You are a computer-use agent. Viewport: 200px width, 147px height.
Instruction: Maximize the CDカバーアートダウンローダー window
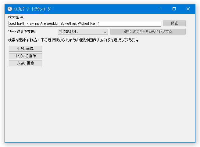click(174, 9)
